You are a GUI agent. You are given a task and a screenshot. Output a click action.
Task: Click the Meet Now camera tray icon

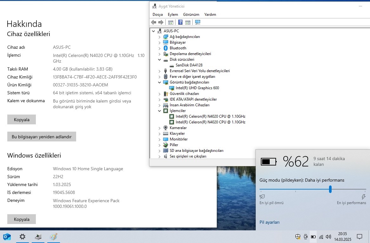(x=306, y=237)
